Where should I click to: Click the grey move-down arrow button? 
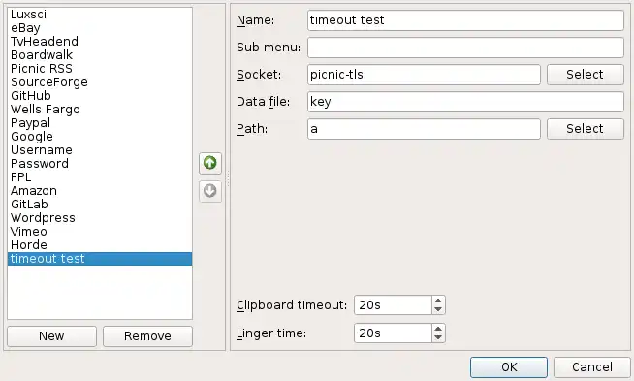(x=209, y=191)
